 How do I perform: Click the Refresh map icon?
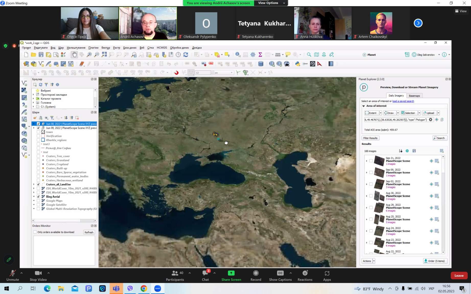tap(186, 55)
